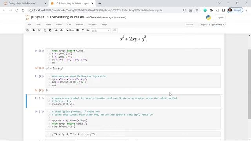Select the Out[2] result 9

pos(47,90)
